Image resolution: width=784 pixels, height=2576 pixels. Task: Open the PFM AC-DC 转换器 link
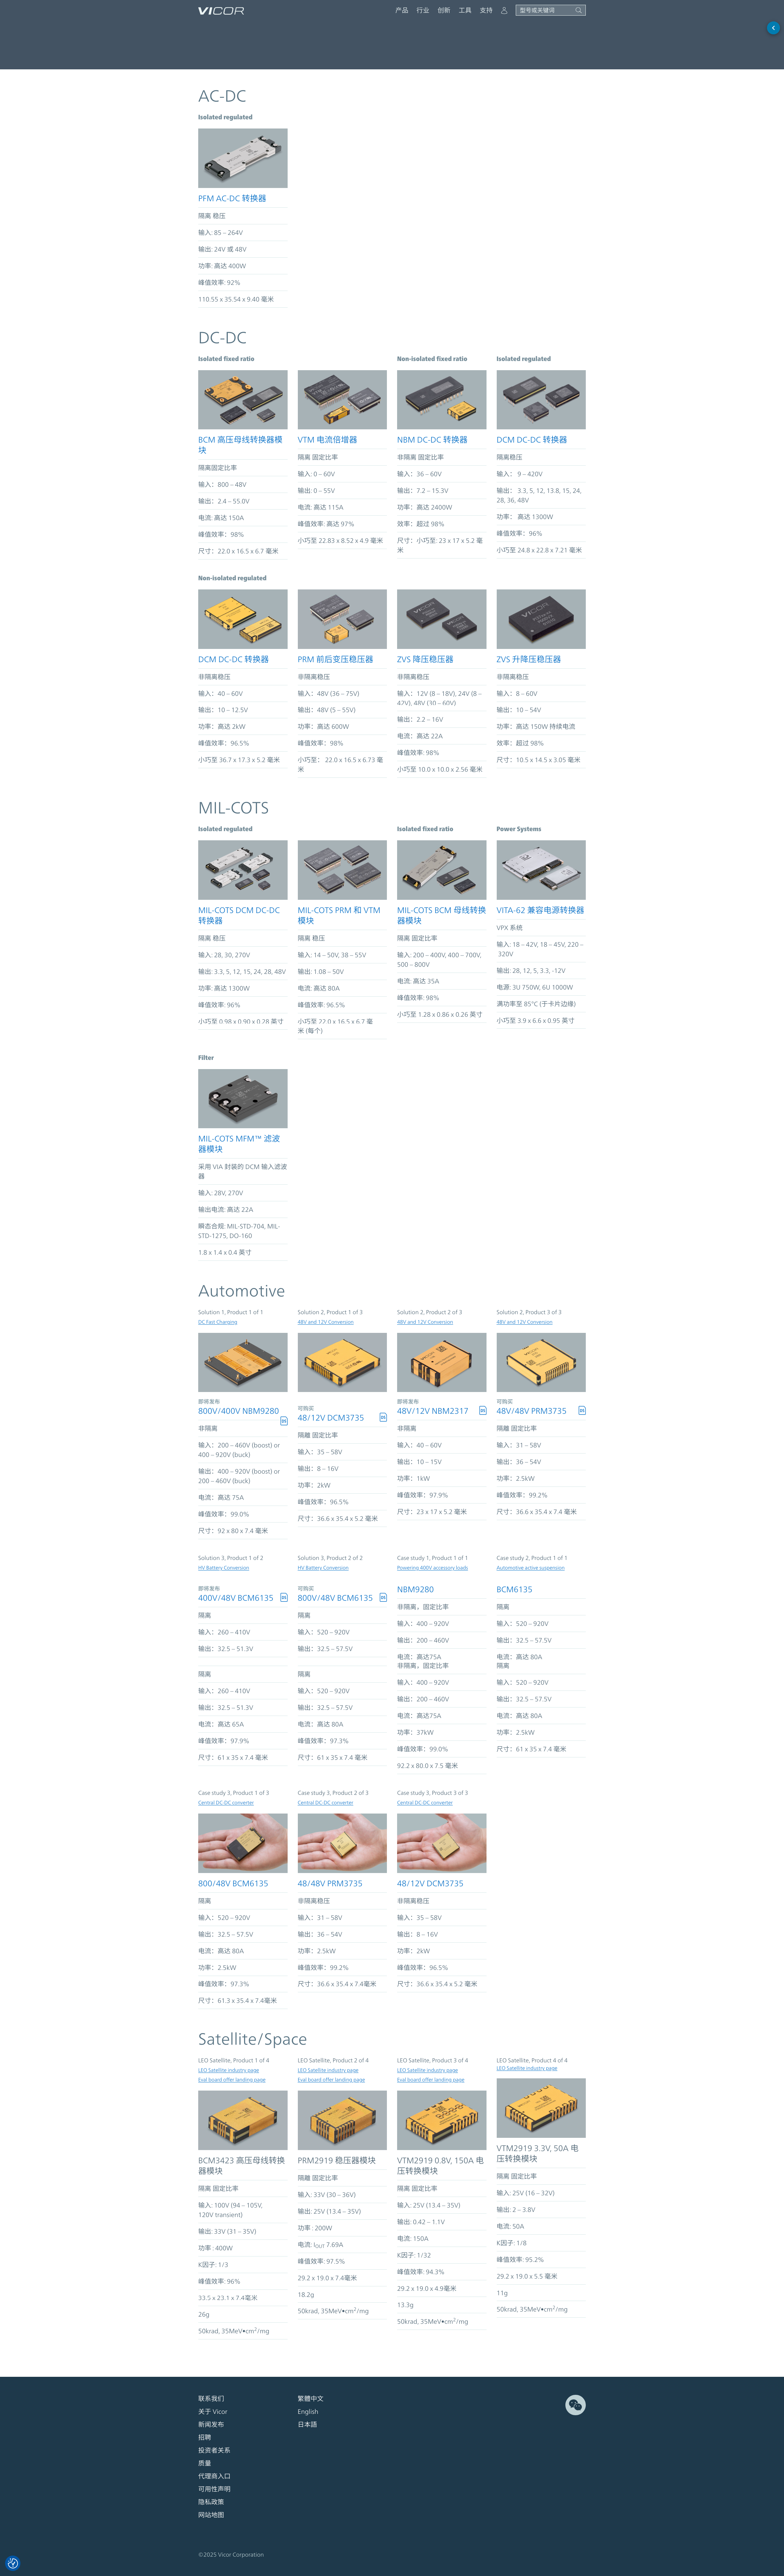coord(232,198)
